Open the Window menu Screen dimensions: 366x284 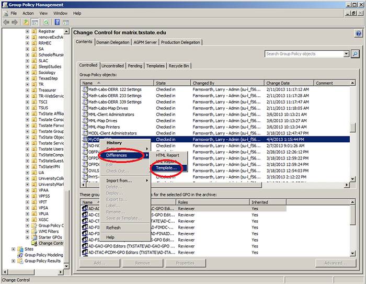tap(61, 13)
